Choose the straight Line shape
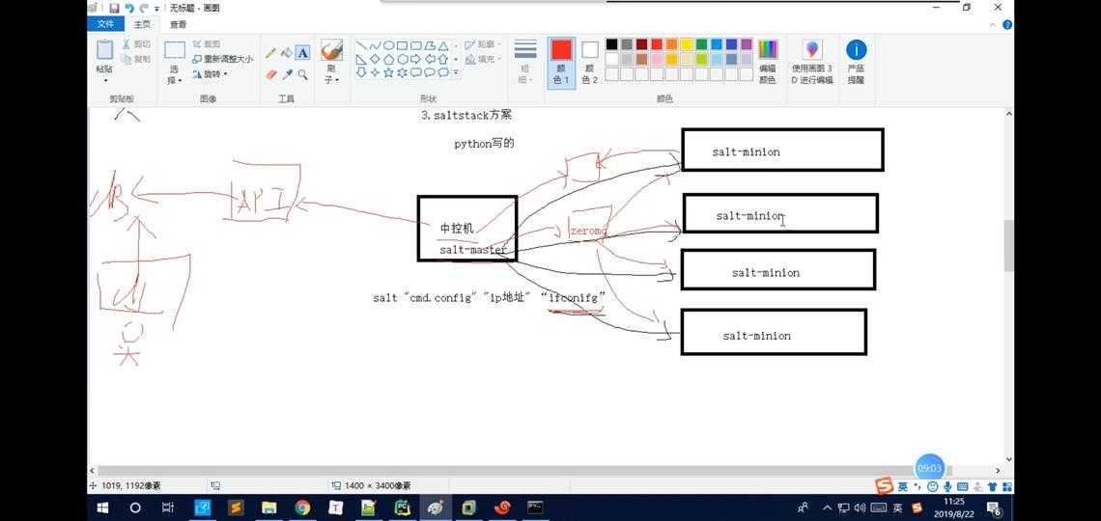The width and height of the screenshot is (1101, 521). click(361, 45)
